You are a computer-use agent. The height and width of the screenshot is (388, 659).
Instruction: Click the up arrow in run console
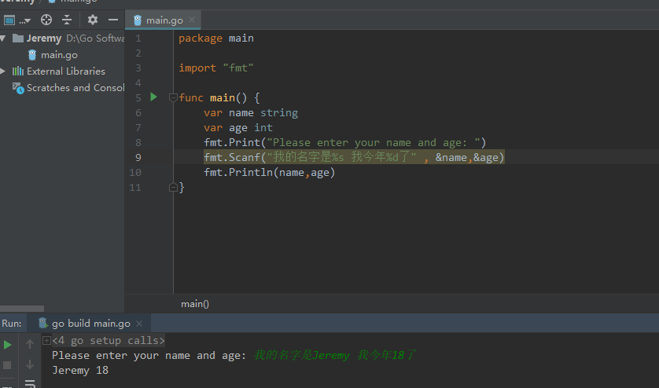point(29,344)
